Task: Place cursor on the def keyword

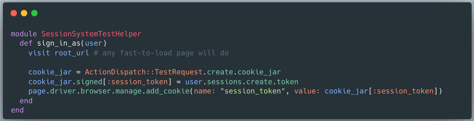Action: pyautogui.click(x=26, y=43)
